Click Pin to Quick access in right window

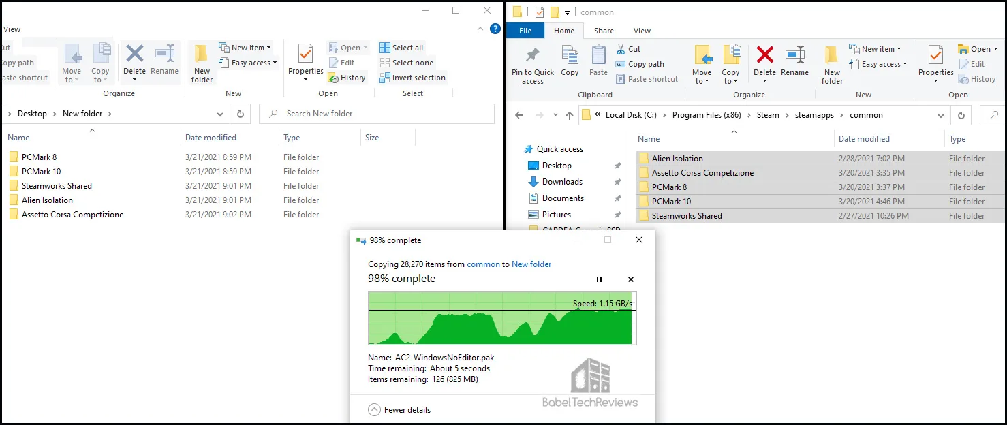[x=533, y=65]
